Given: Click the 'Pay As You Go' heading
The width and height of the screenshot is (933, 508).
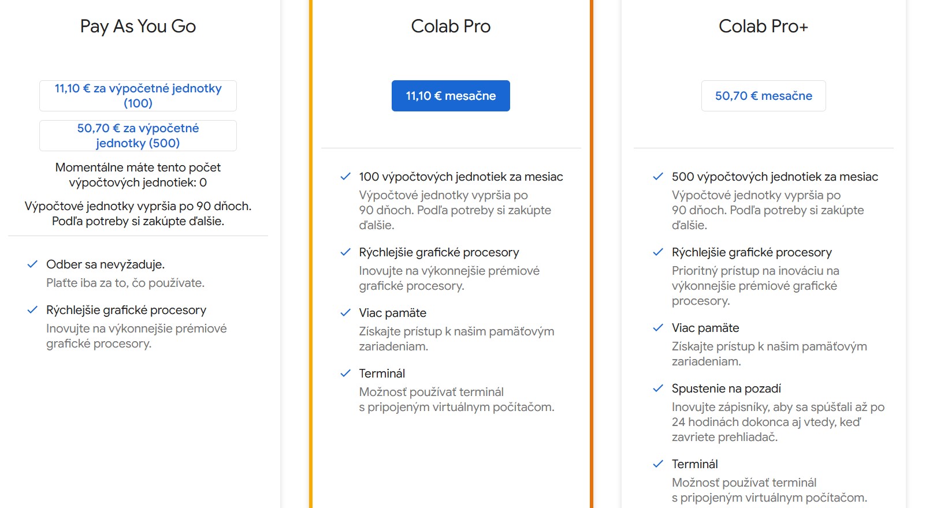Looking at the screenshot, I should point(138,27).
